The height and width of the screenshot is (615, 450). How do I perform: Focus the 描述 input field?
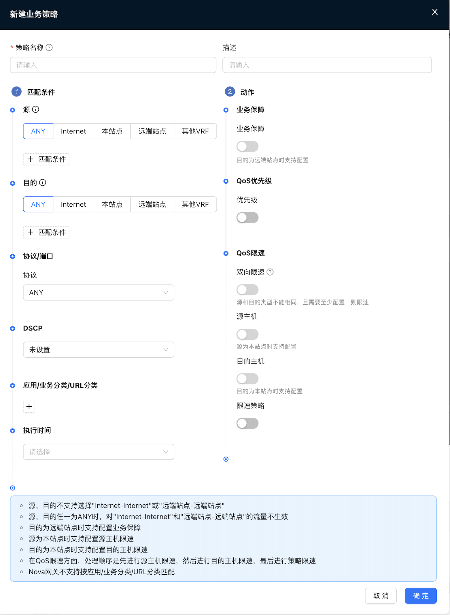point(327,65)
